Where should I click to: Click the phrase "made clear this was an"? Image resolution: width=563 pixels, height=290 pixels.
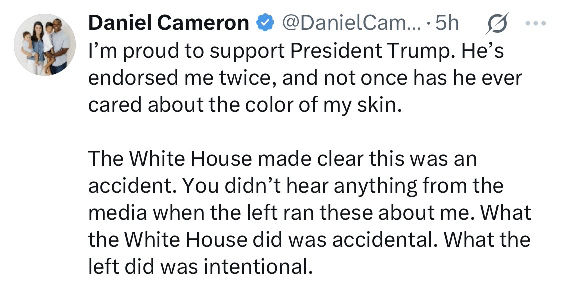pos(388,159)
